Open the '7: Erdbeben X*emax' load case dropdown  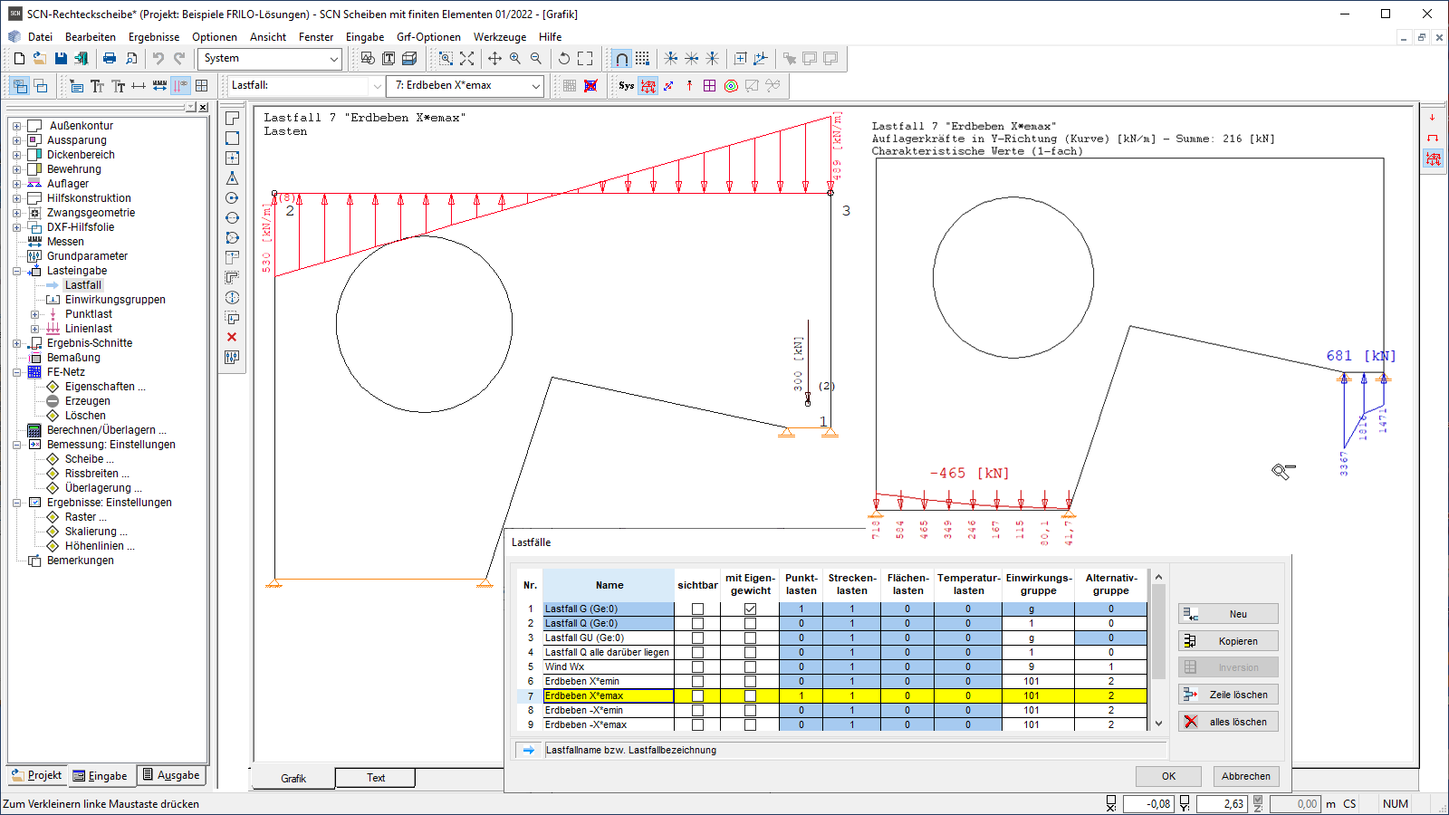click(535, 86)
